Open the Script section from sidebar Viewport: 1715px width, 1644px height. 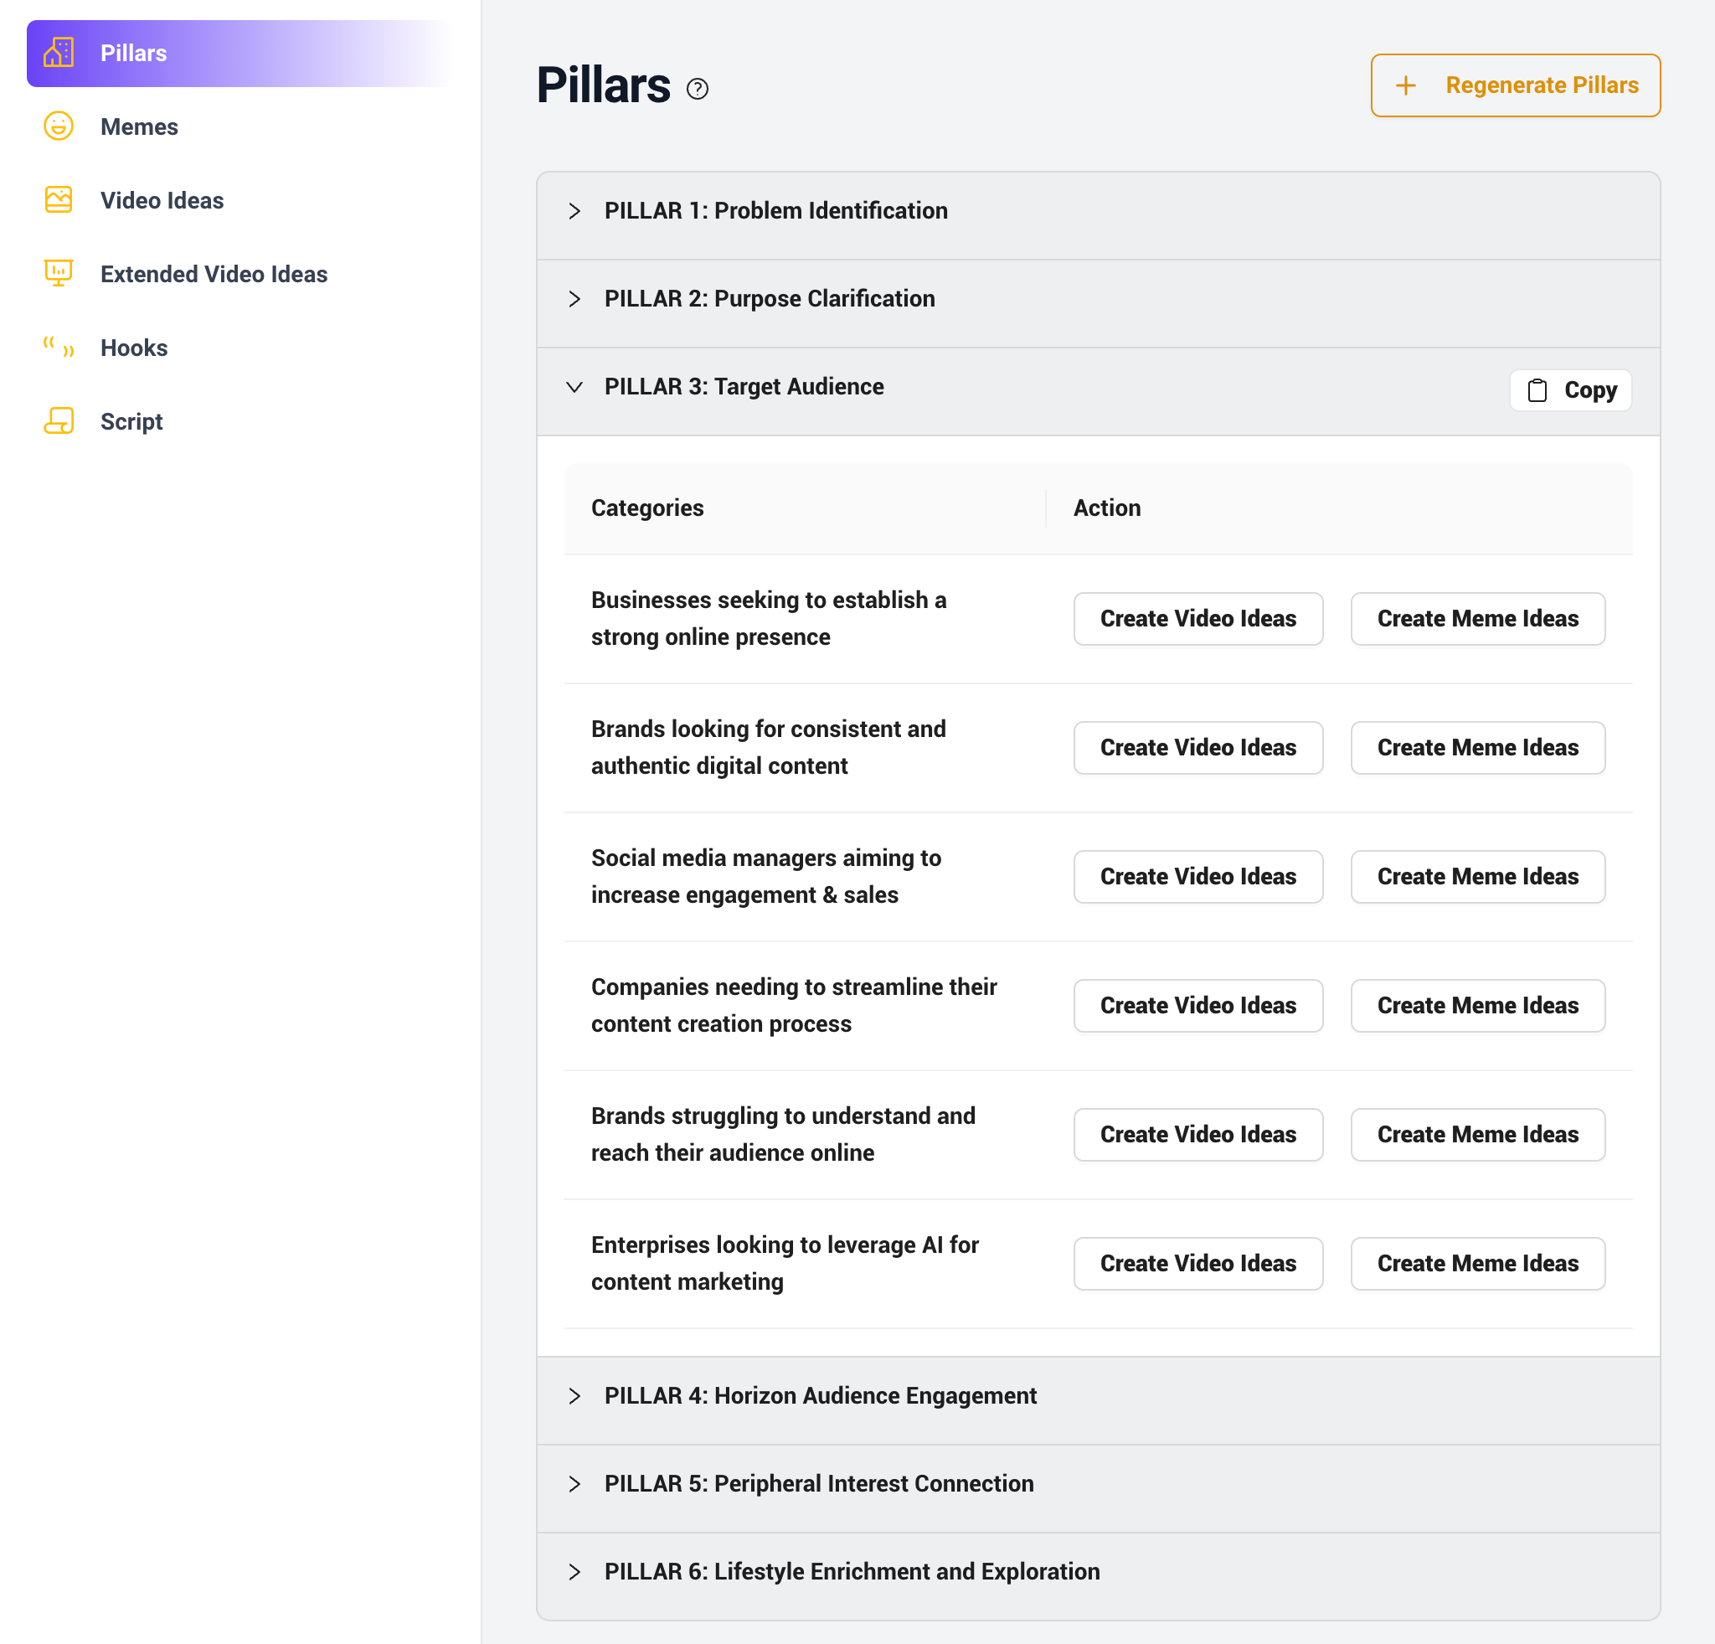pos(130,421)
